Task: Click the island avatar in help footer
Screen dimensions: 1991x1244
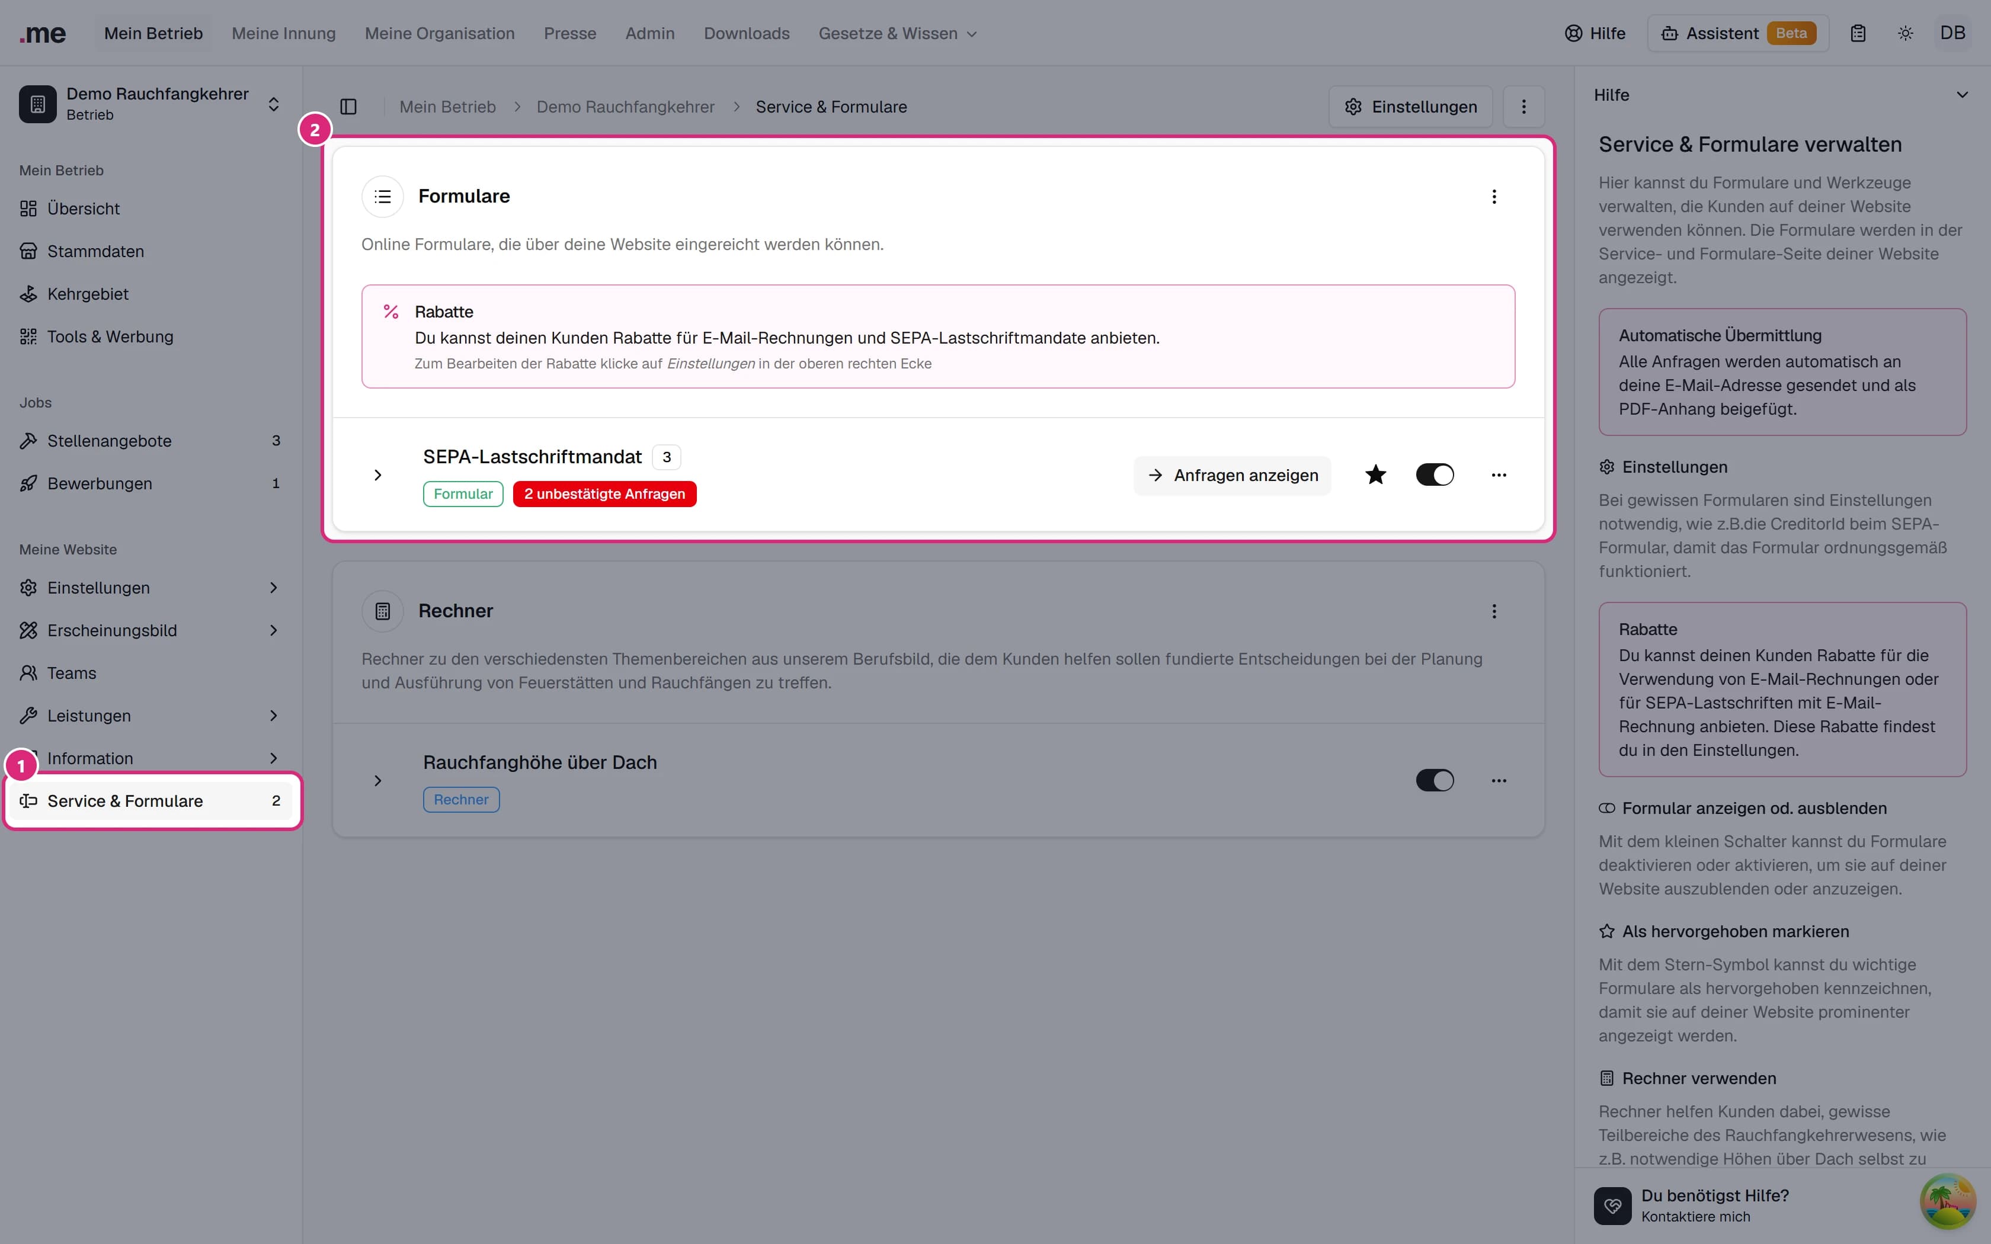Action: (x=1947, y=1202)
